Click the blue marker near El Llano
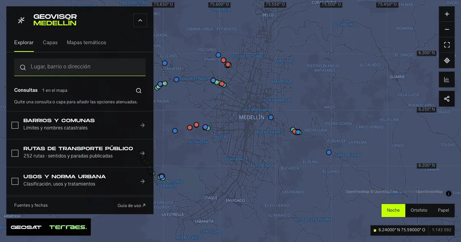The image size is (461, 242). 165,63
